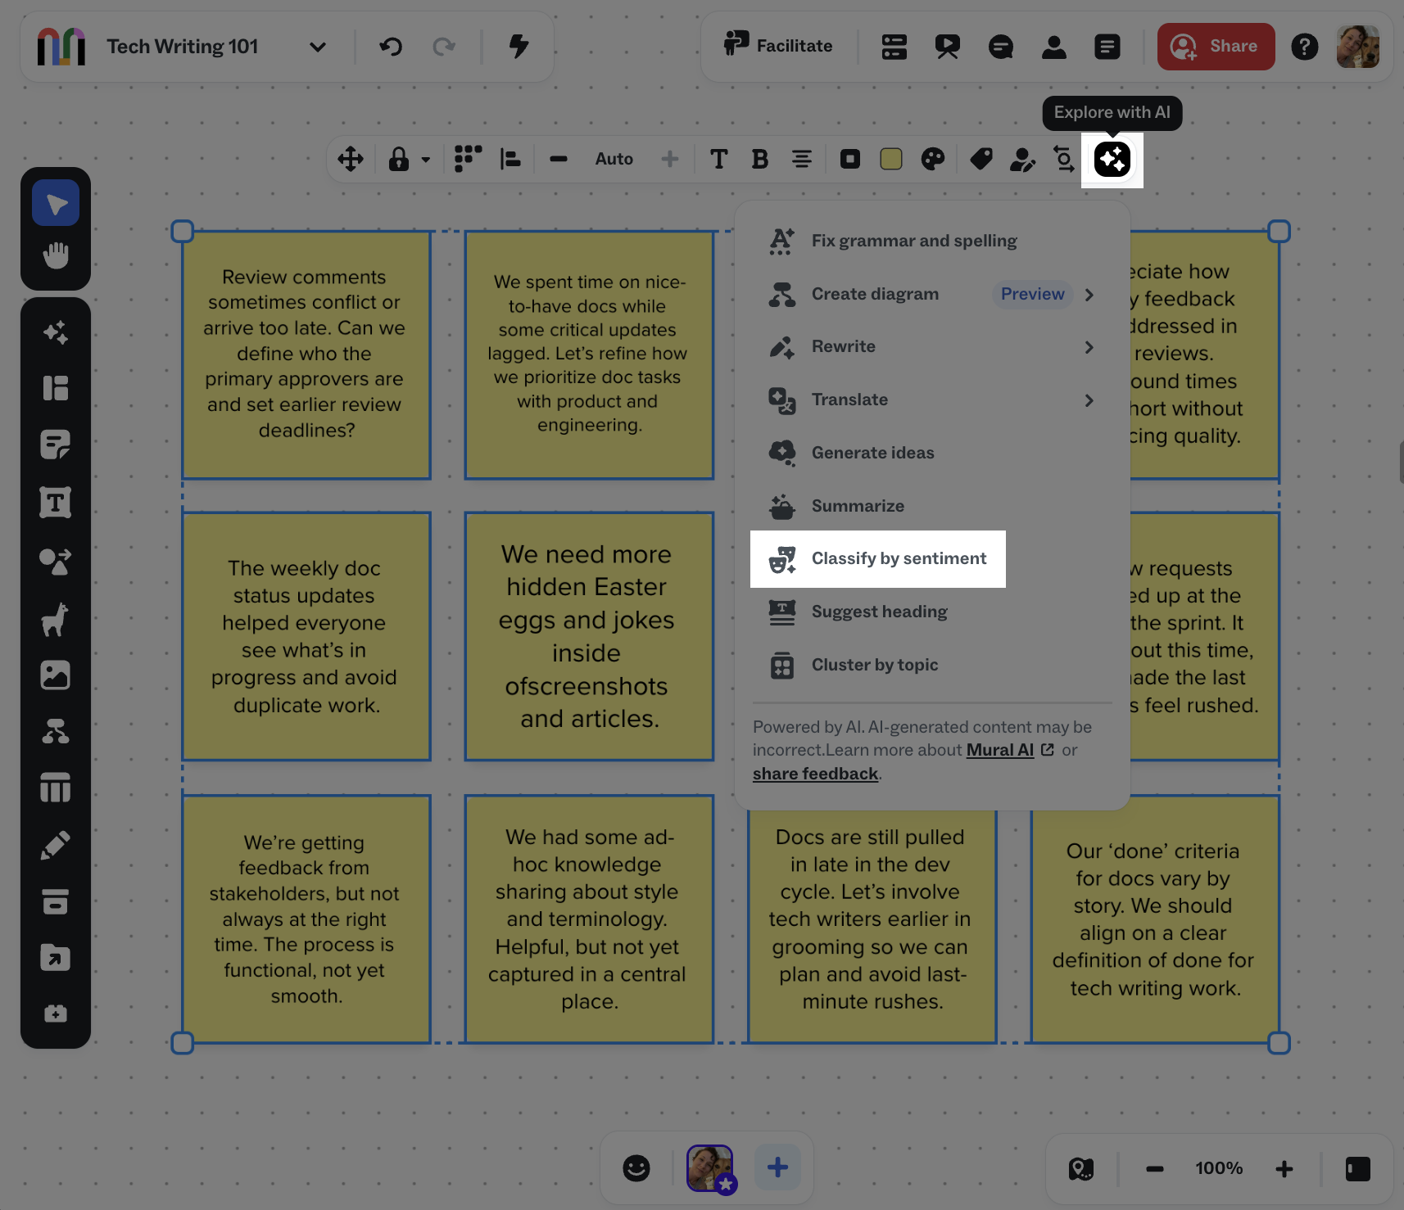This screenshot has width=1404, height=1210.
Task: Select the hand pan tool in sidebar
Action: 56,255
